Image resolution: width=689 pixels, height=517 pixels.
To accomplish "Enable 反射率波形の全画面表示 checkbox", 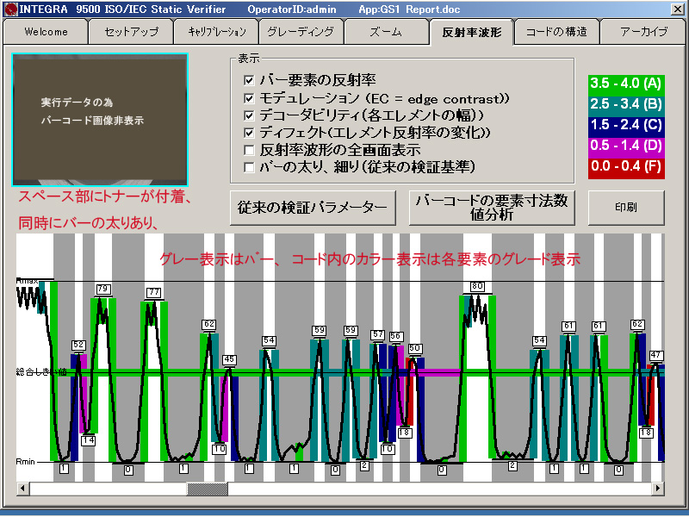I will pos(249,150).
